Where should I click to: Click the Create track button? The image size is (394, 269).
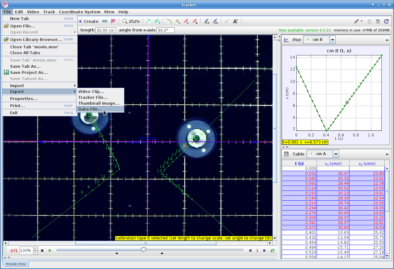pyautogui.click(x=88, y=21)
